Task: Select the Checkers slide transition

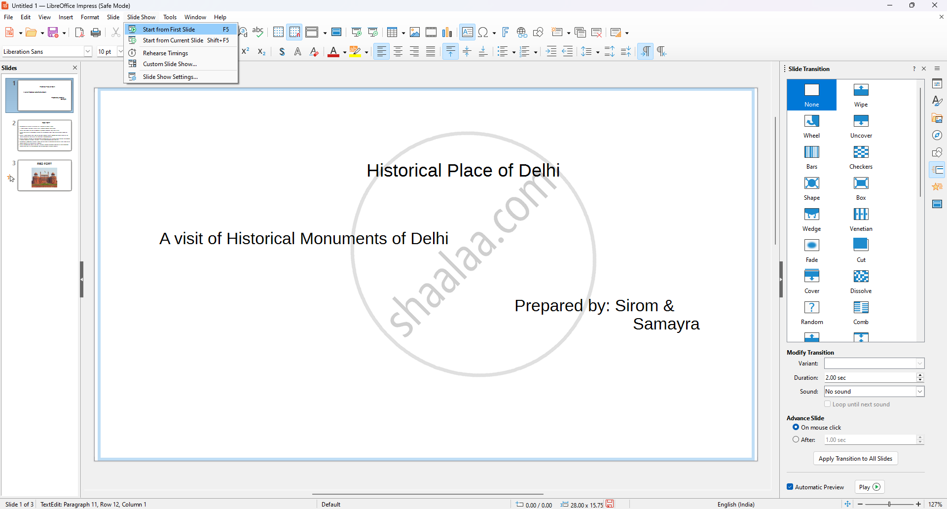Action: pos(861,157)
